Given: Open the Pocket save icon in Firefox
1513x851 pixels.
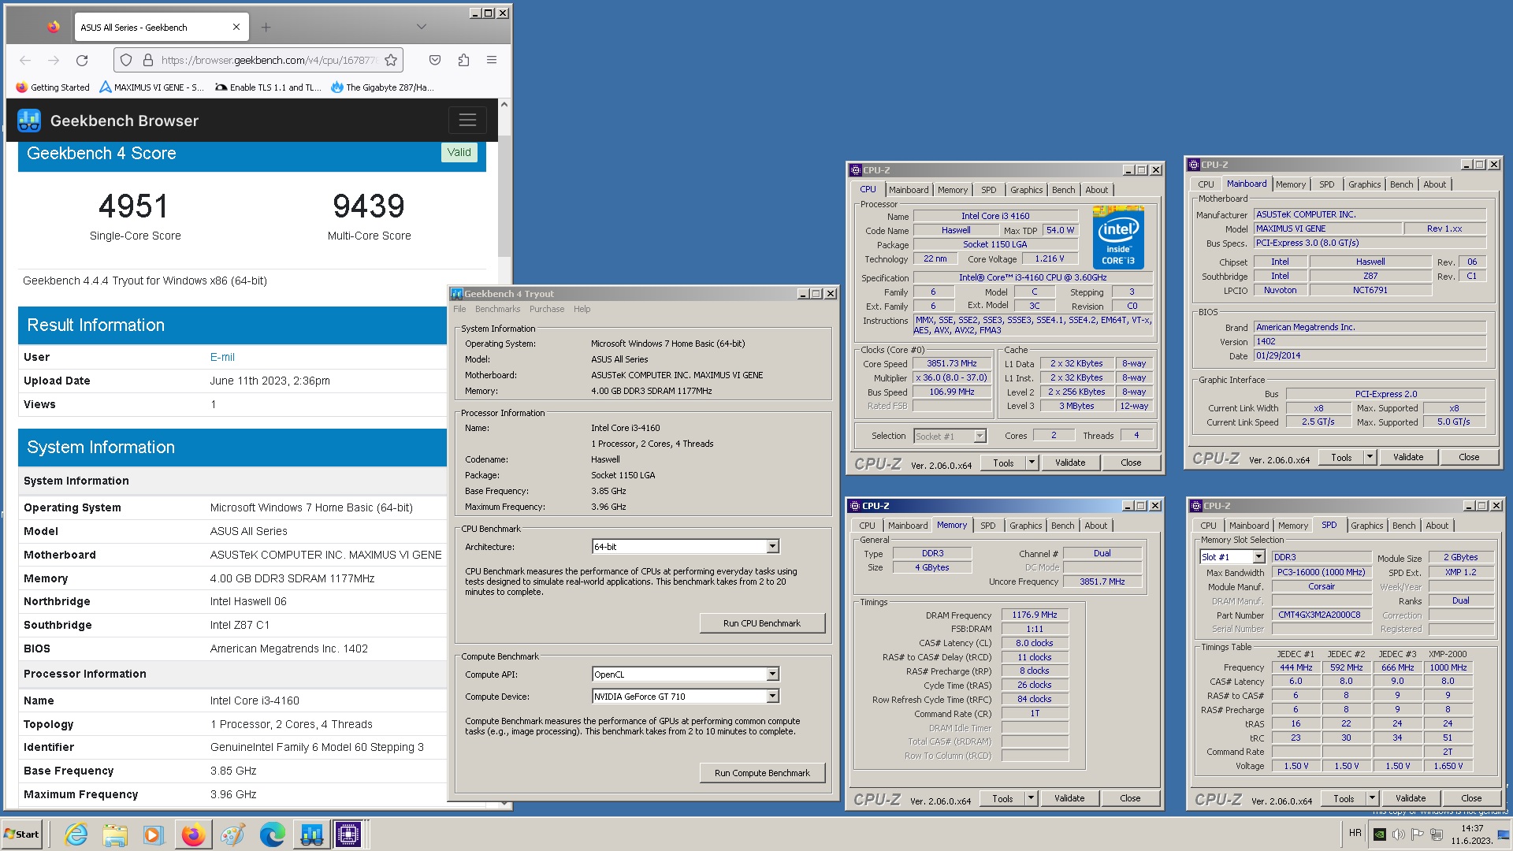Looking at the screenshot, I should [435, 60].
